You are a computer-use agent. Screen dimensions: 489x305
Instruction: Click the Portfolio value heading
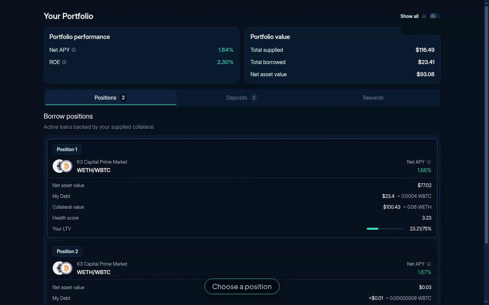(270, 37)
